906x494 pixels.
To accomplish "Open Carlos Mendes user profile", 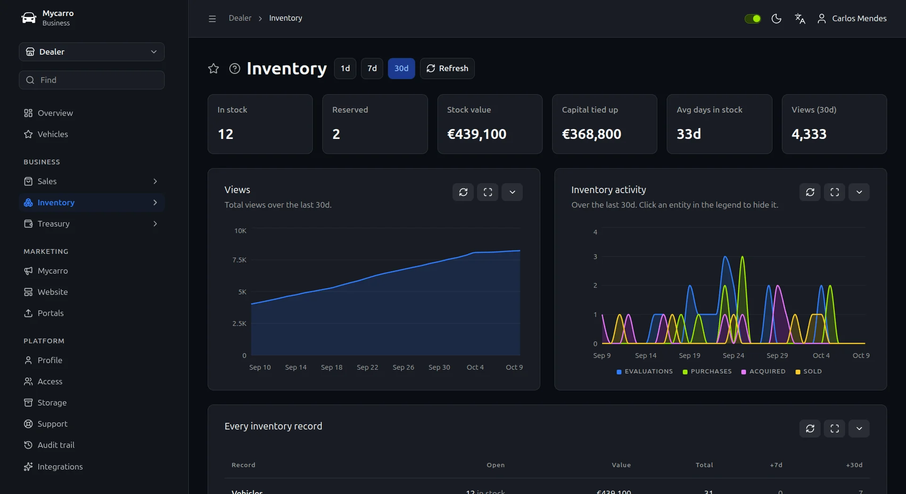I will pos(852,18).
